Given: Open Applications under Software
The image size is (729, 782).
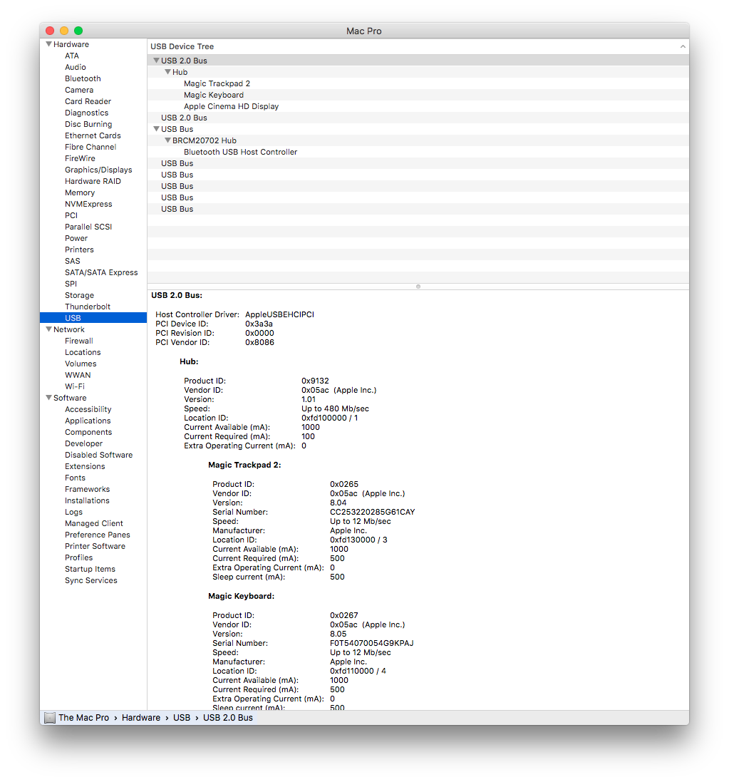Looking at the screenshot, I should 88,421.
